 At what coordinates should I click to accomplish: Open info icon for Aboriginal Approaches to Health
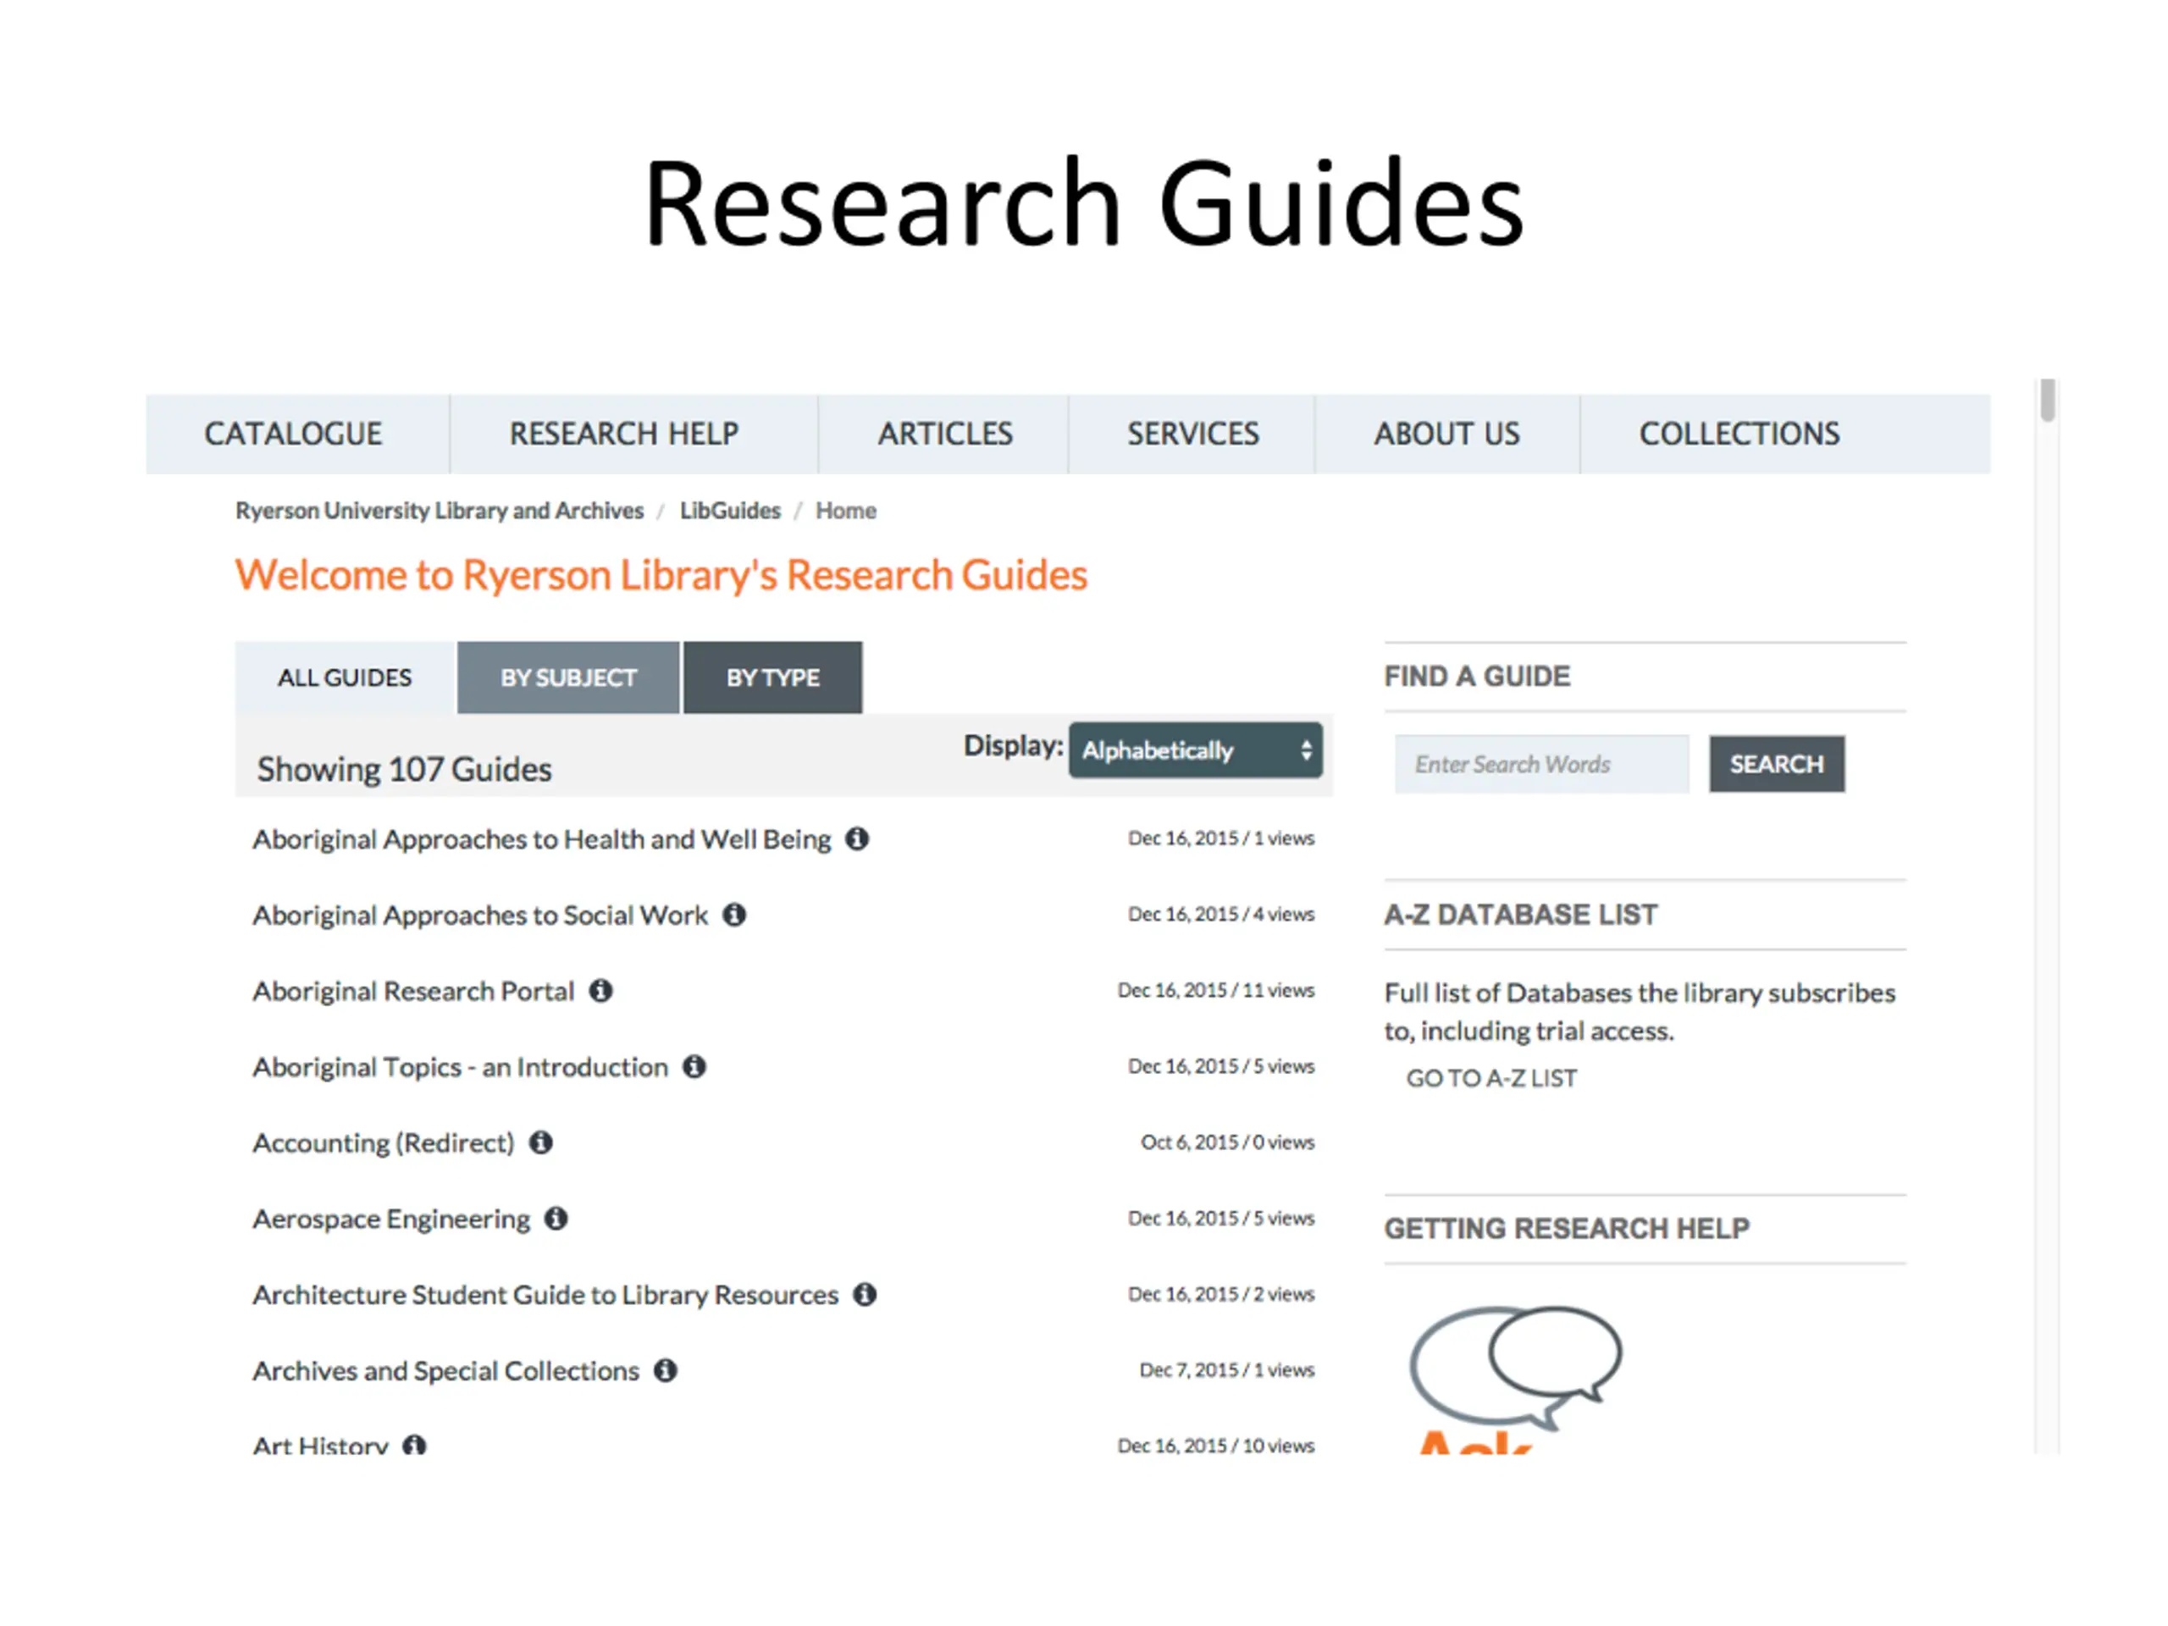pyautogui.click(x=857, y=839)
